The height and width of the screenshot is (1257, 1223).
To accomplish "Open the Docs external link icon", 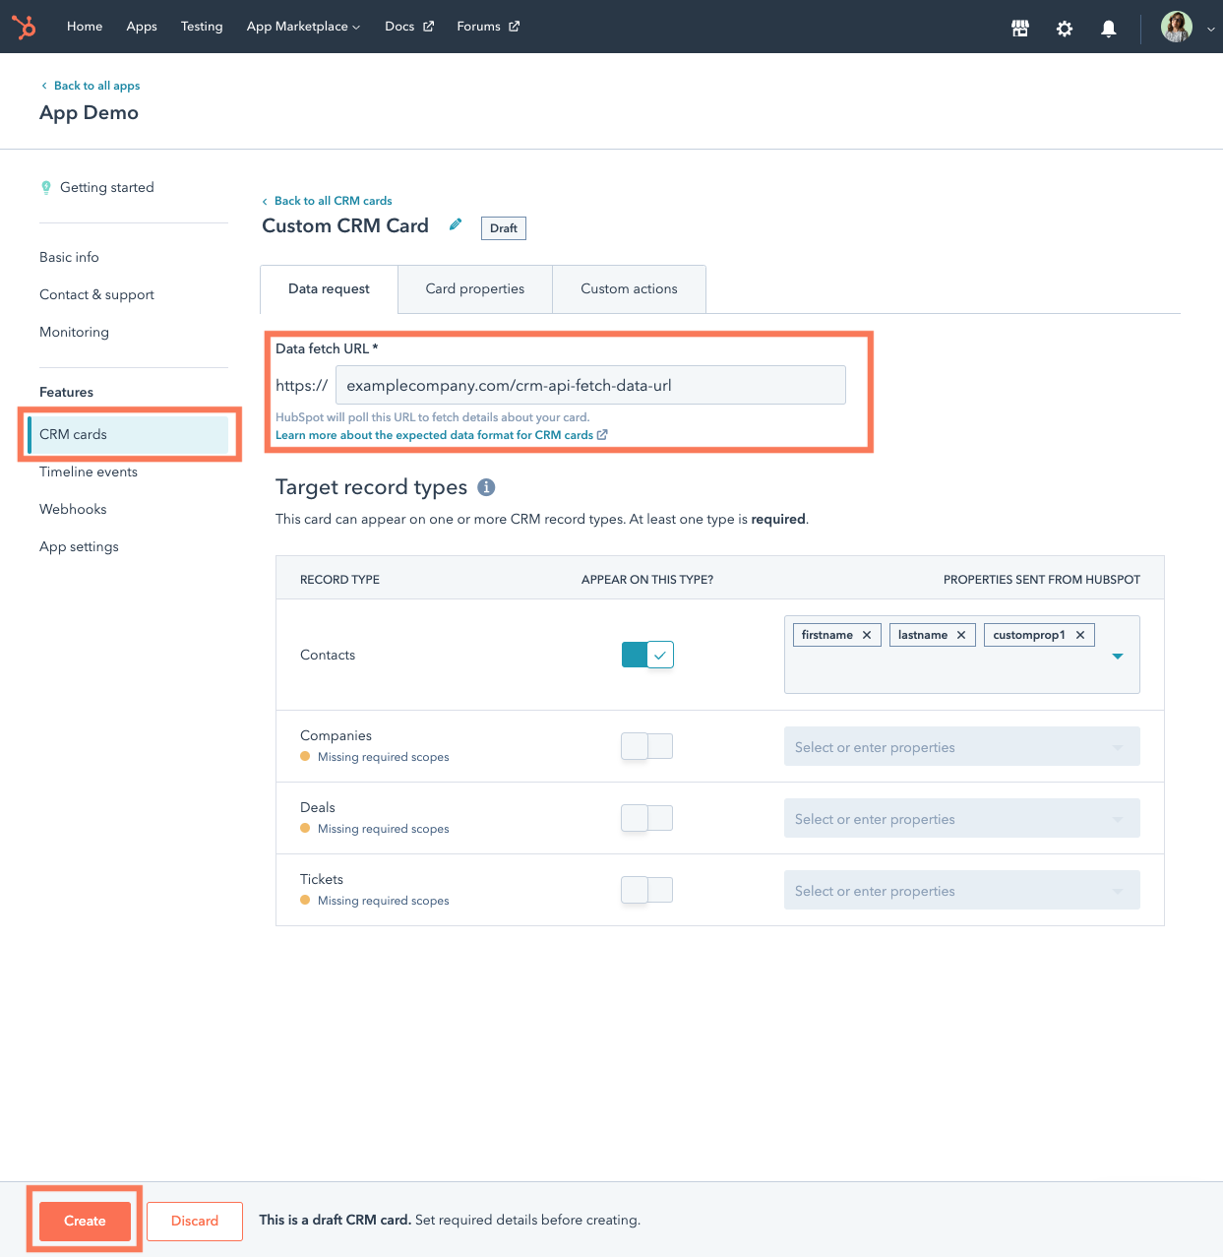I will (429, 26).
